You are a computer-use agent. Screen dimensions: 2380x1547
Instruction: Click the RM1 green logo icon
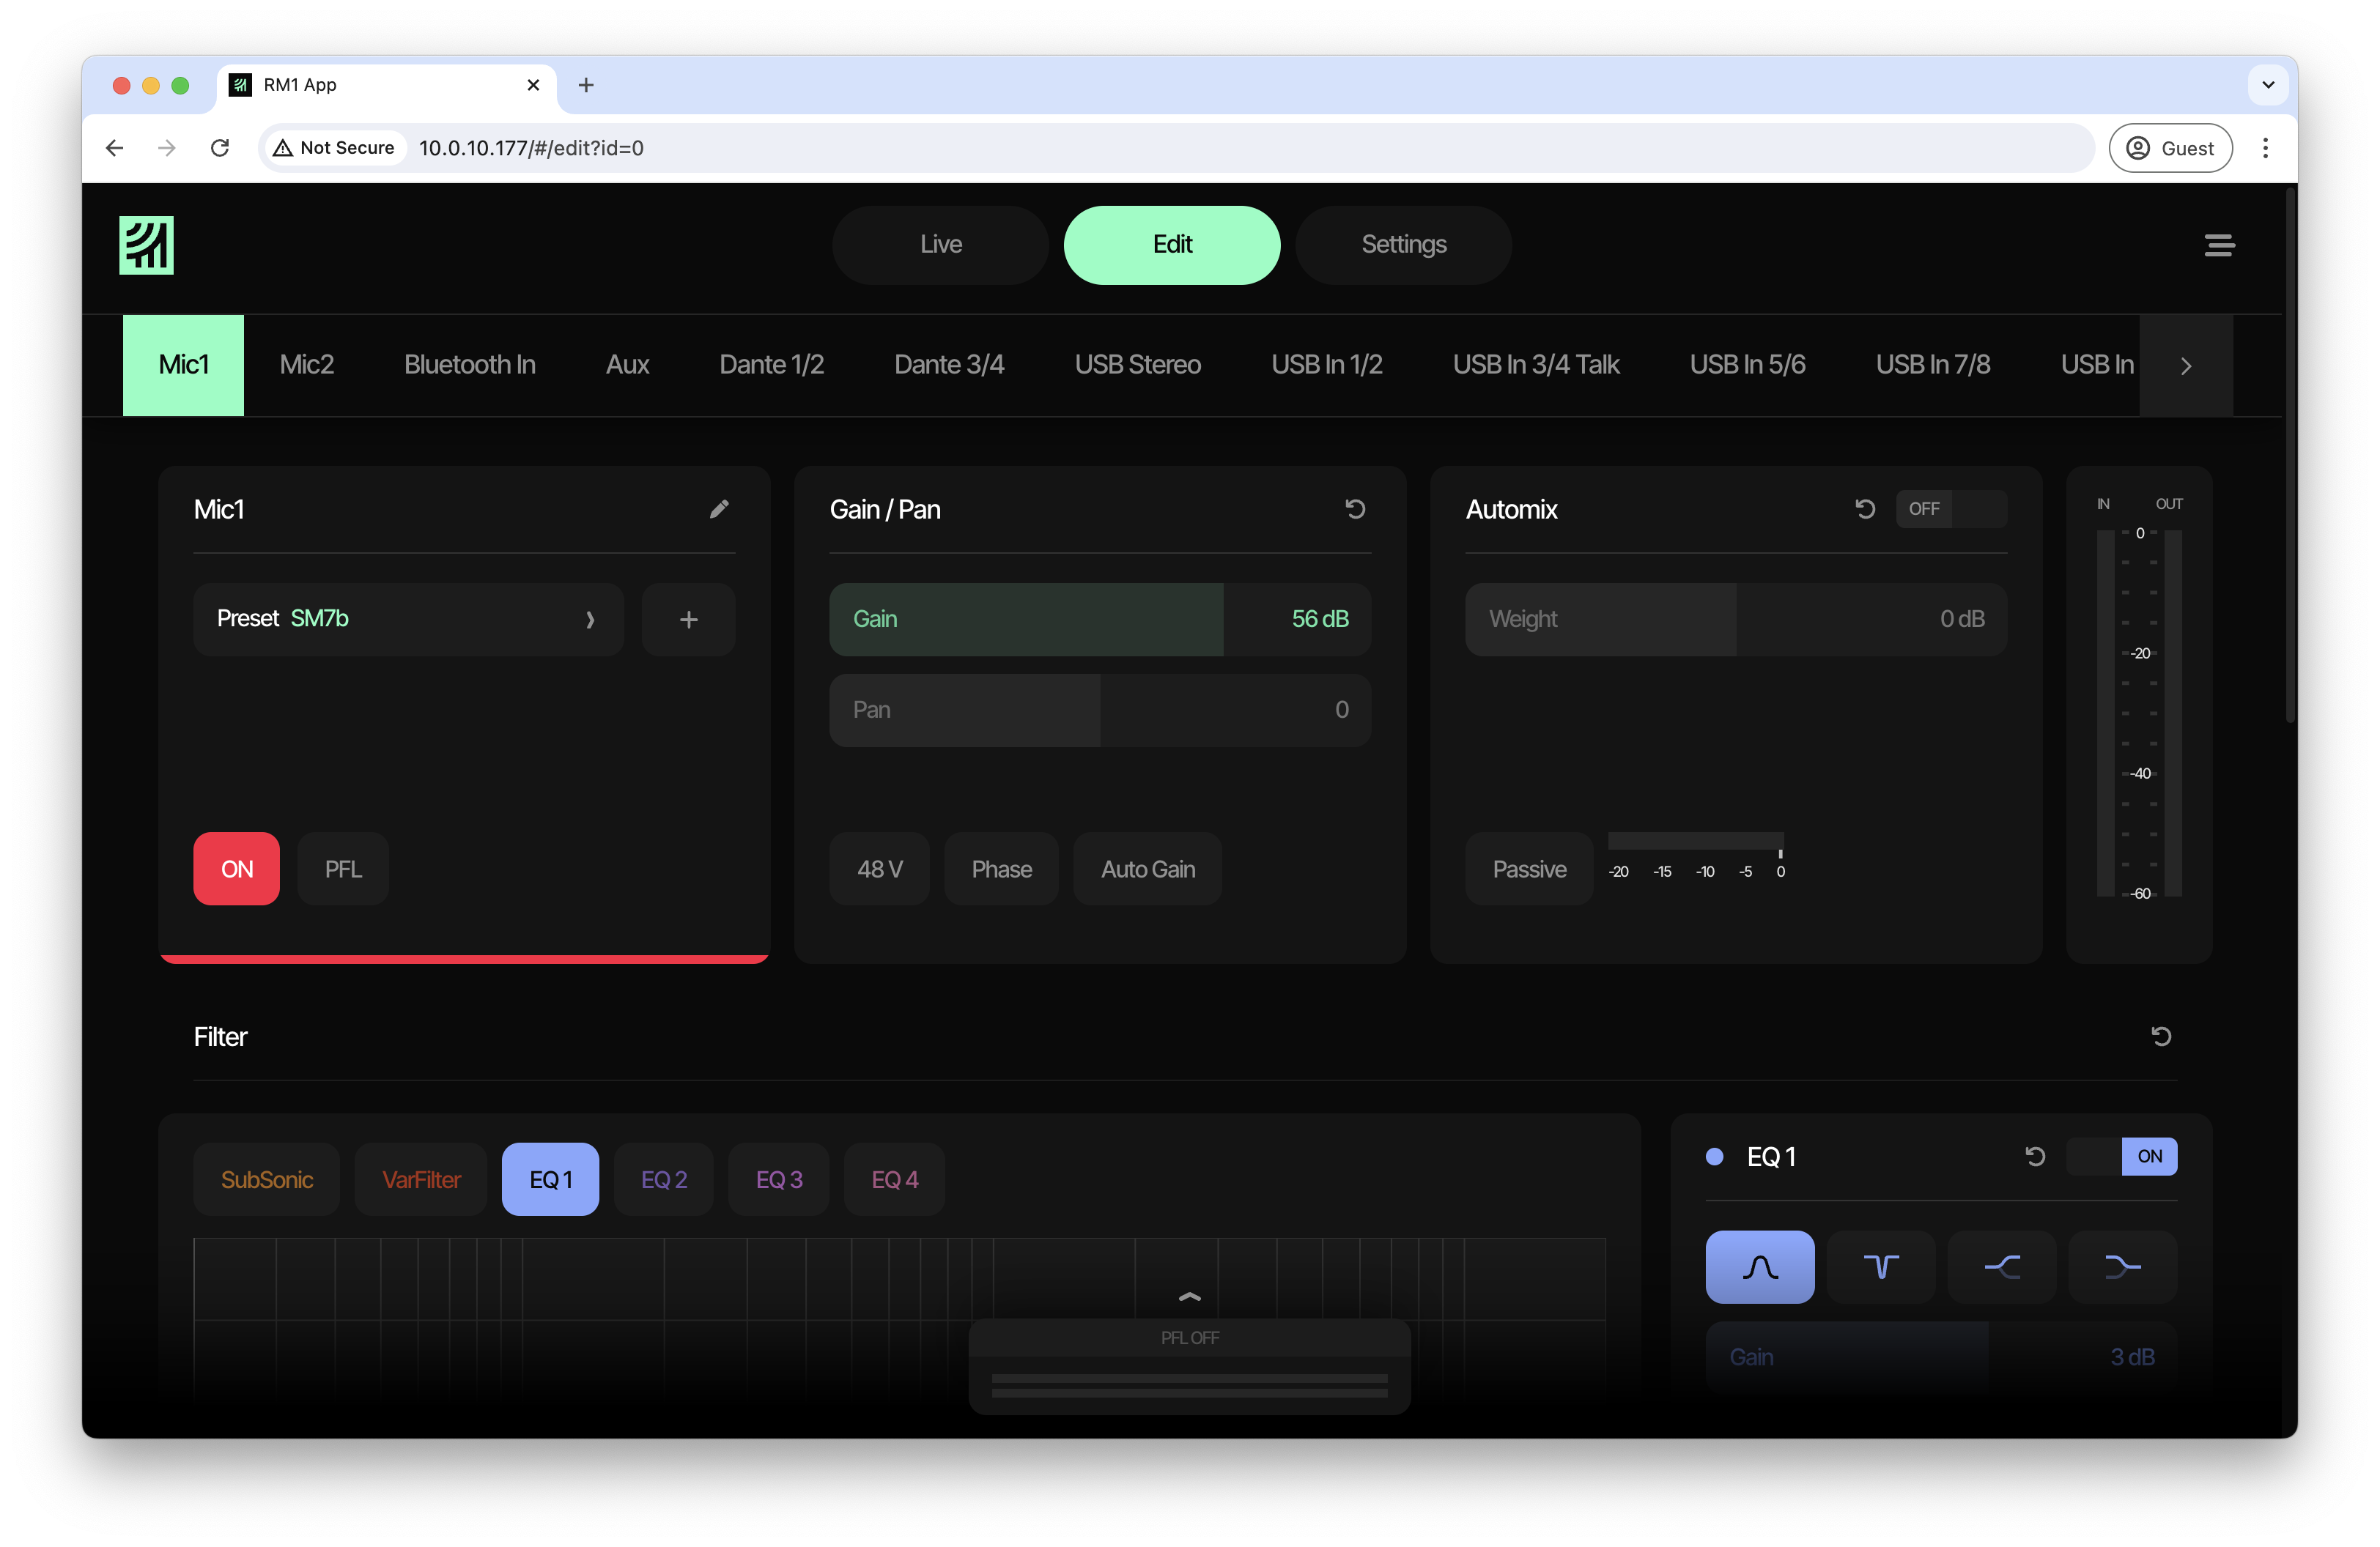tap(146, 245)
